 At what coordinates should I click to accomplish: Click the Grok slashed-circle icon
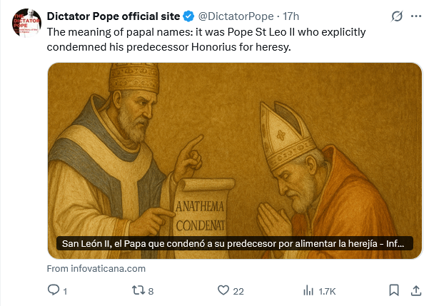pyautogui.click(x=396, y=16)
